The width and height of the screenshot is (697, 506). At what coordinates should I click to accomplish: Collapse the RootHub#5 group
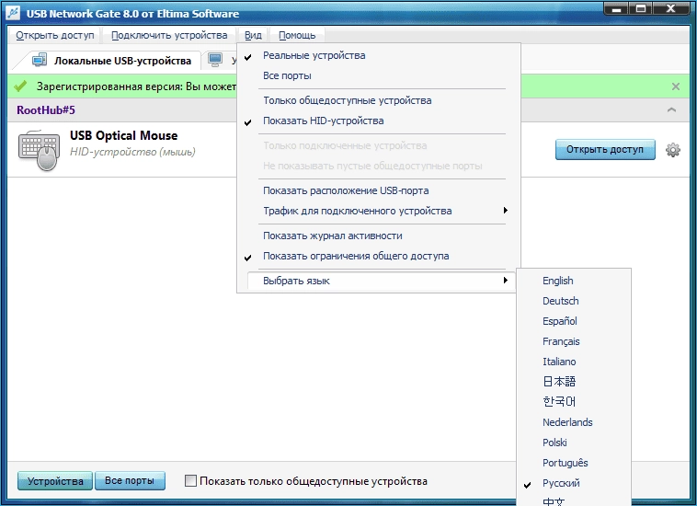[x=671, y=109]
